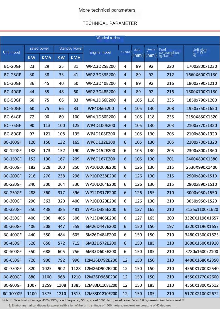Screen dimensions: 220x309
Task: Click unit size 1950x750x1650
Action: tap(202, 108)
